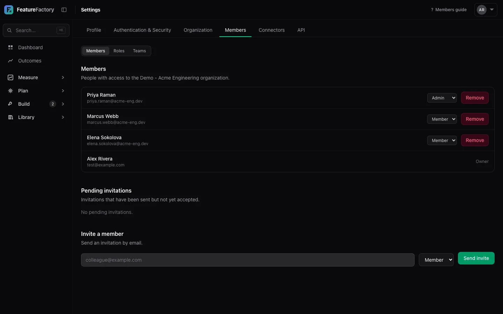Expand the Build section chevron
Viewport: 503px width, 314px height.
click(63, 104)
